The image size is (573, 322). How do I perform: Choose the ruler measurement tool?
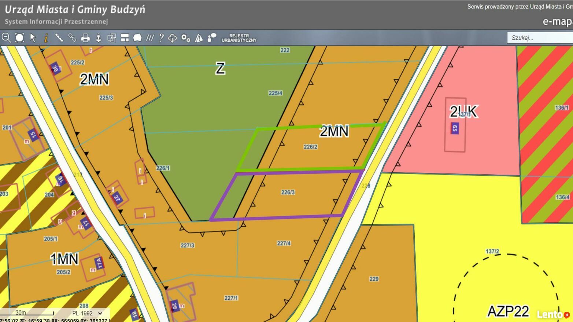(x=59, y=38)
